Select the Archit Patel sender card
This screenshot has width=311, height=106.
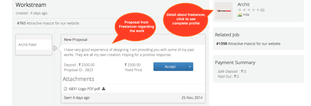pos(34,45)
